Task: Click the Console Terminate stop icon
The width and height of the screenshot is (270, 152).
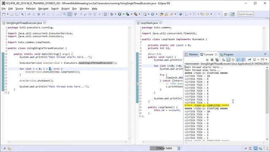Action: pos(207,60)
